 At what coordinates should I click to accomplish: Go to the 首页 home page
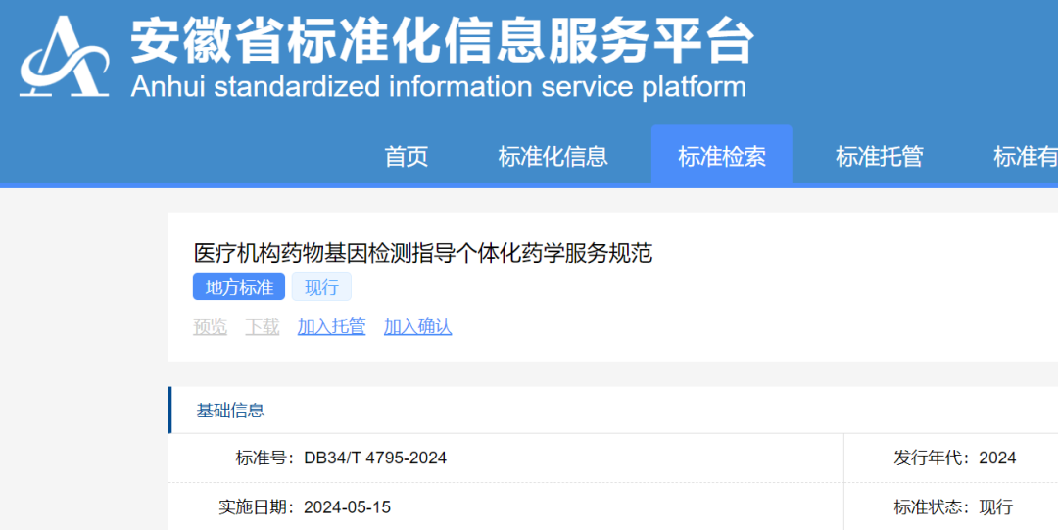(x=406, y=156)
